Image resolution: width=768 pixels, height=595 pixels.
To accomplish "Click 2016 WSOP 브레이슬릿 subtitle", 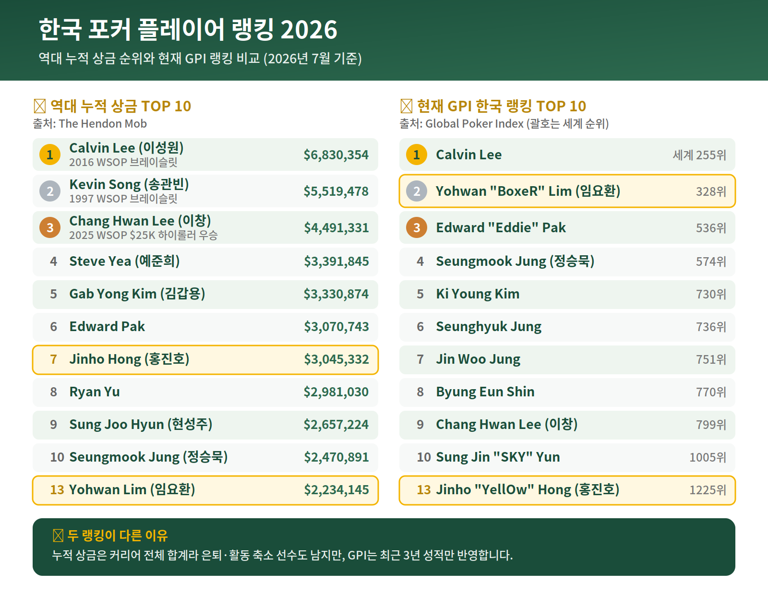I will click(123, 162).
